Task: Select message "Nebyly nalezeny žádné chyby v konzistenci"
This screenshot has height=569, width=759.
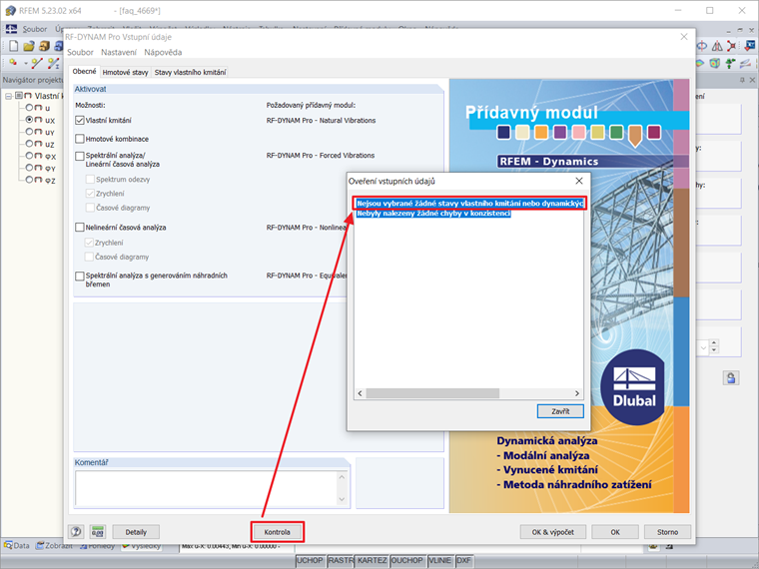Action: click(x=433, y=214)
